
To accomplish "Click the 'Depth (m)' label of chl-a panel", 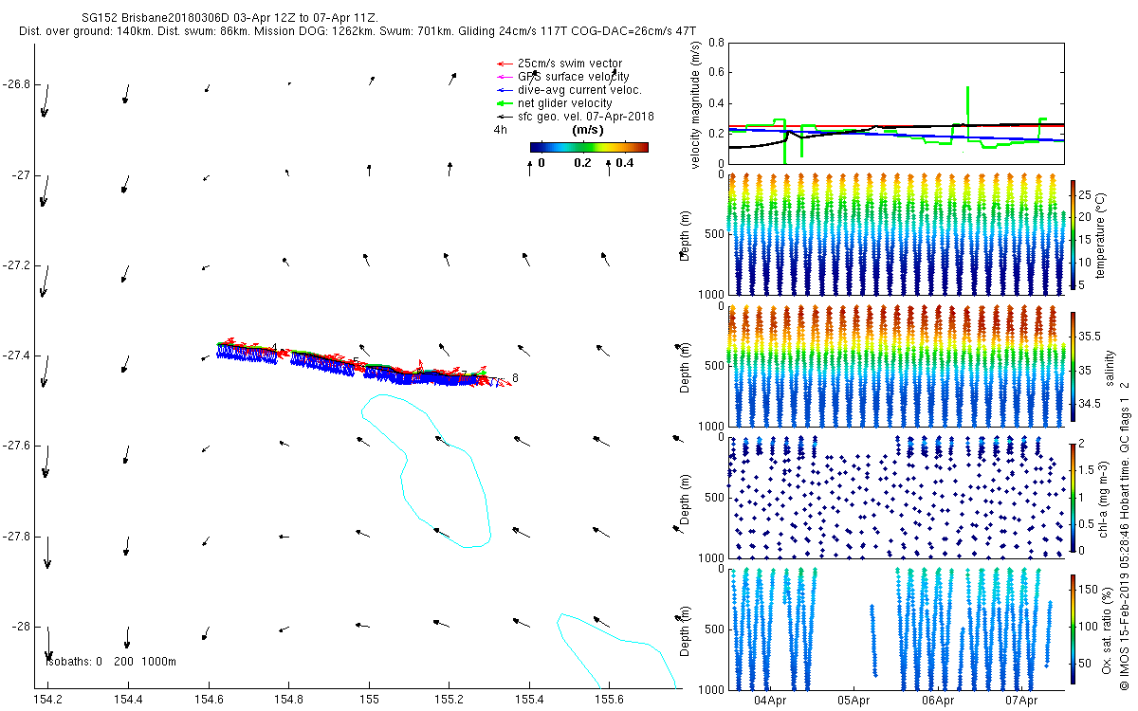I will [x=685, y=497].
